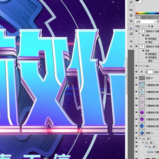159x159 pixels.
Task: Collapse the 组 5 group
Action: [x=140, y=138]
